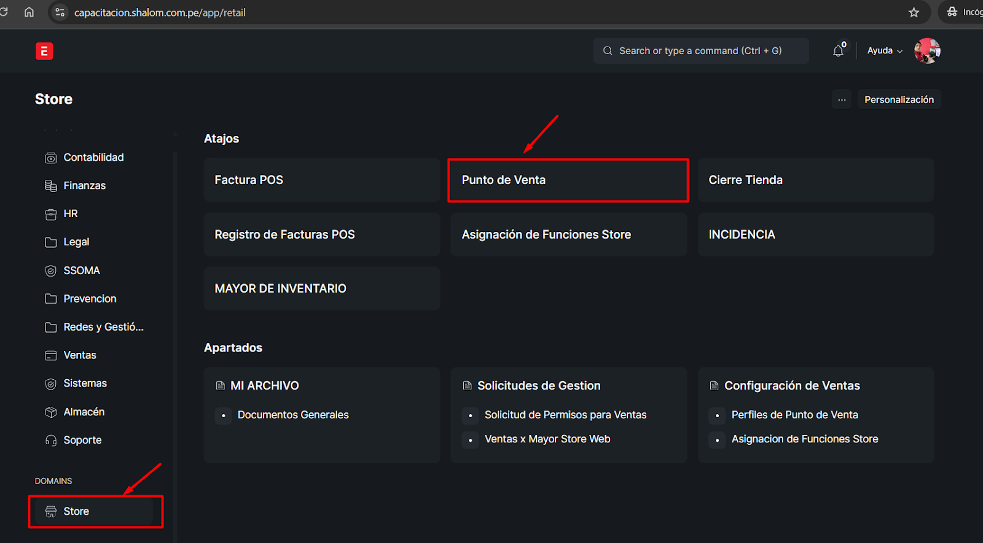The width and height of the screenshot is (983, 543).
Task: Bookmark page with the star icon
Action: click(x=914, y=12)
